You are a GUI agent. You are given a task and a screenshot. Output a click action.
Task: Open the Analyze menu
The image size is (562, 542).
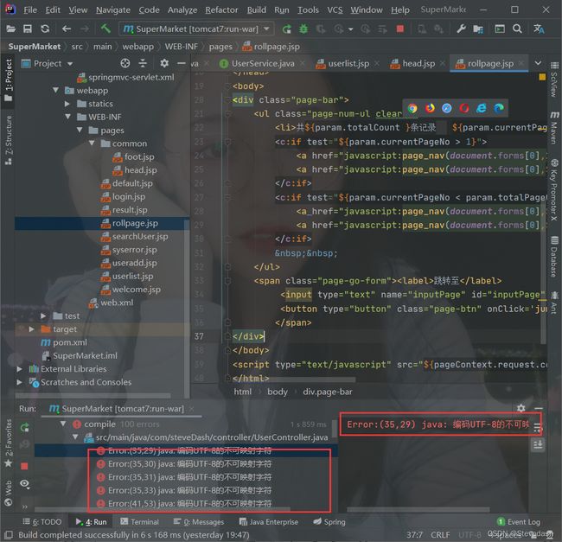click(x=182, y=10)
